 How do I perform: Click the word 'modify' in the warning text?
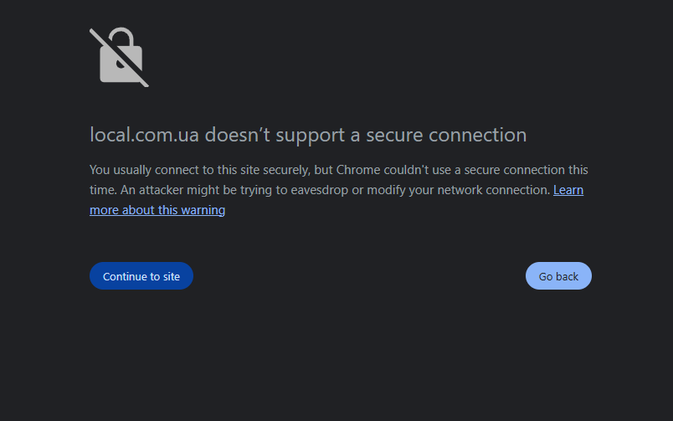click(x=386, y=190)
